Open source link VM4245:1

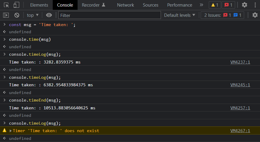[240, 85]
